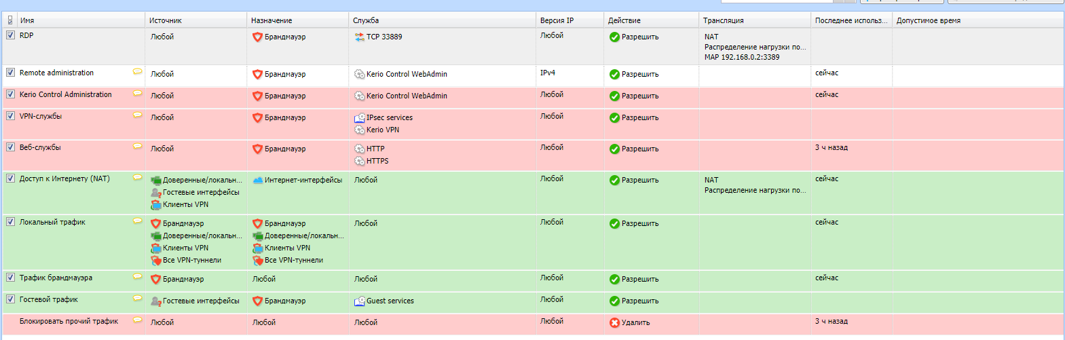Click the Последнее использование column header
The image size is (1065, 340).
click(x=851, y=20)
